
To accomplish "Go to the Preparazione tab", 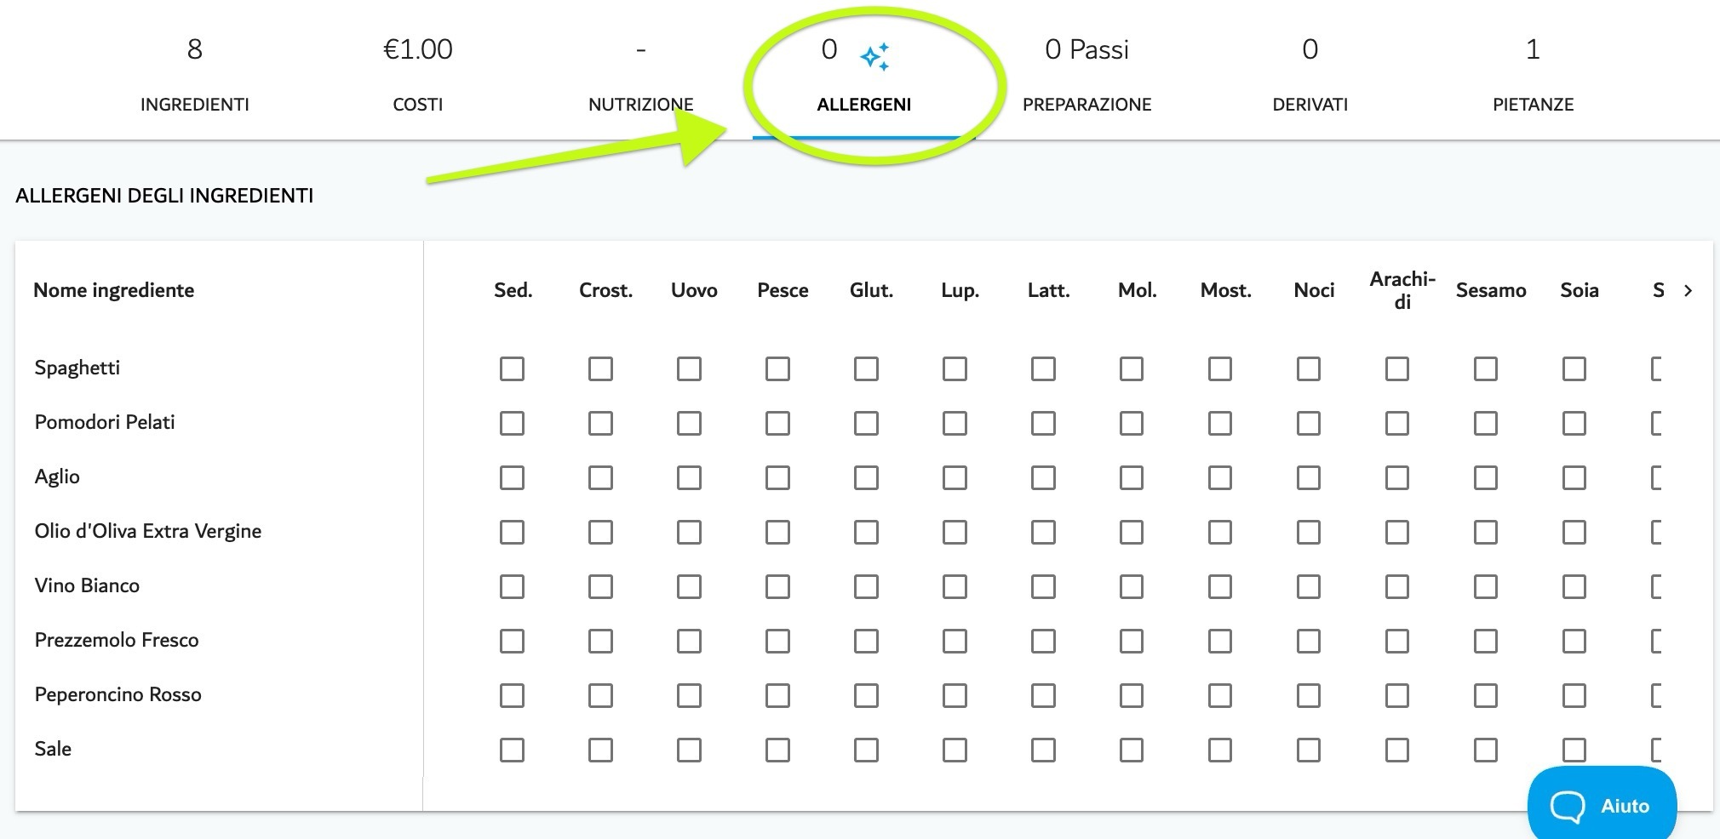I will (x=1087, y=75).
